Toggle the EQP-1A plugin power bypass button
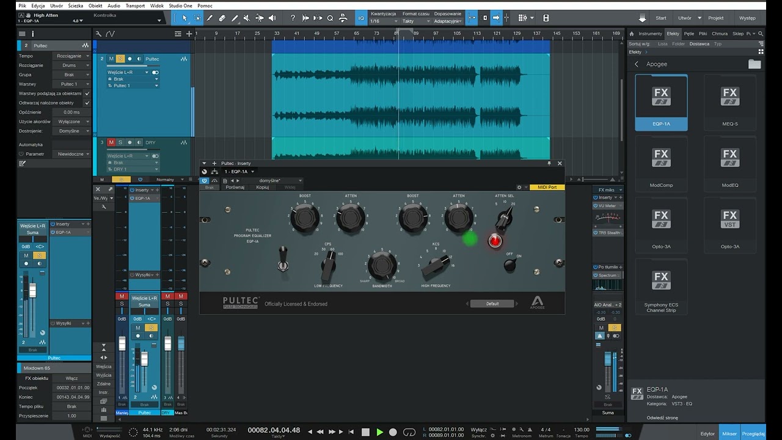This screenshot has height=440, width=782. tap(205, 180)
